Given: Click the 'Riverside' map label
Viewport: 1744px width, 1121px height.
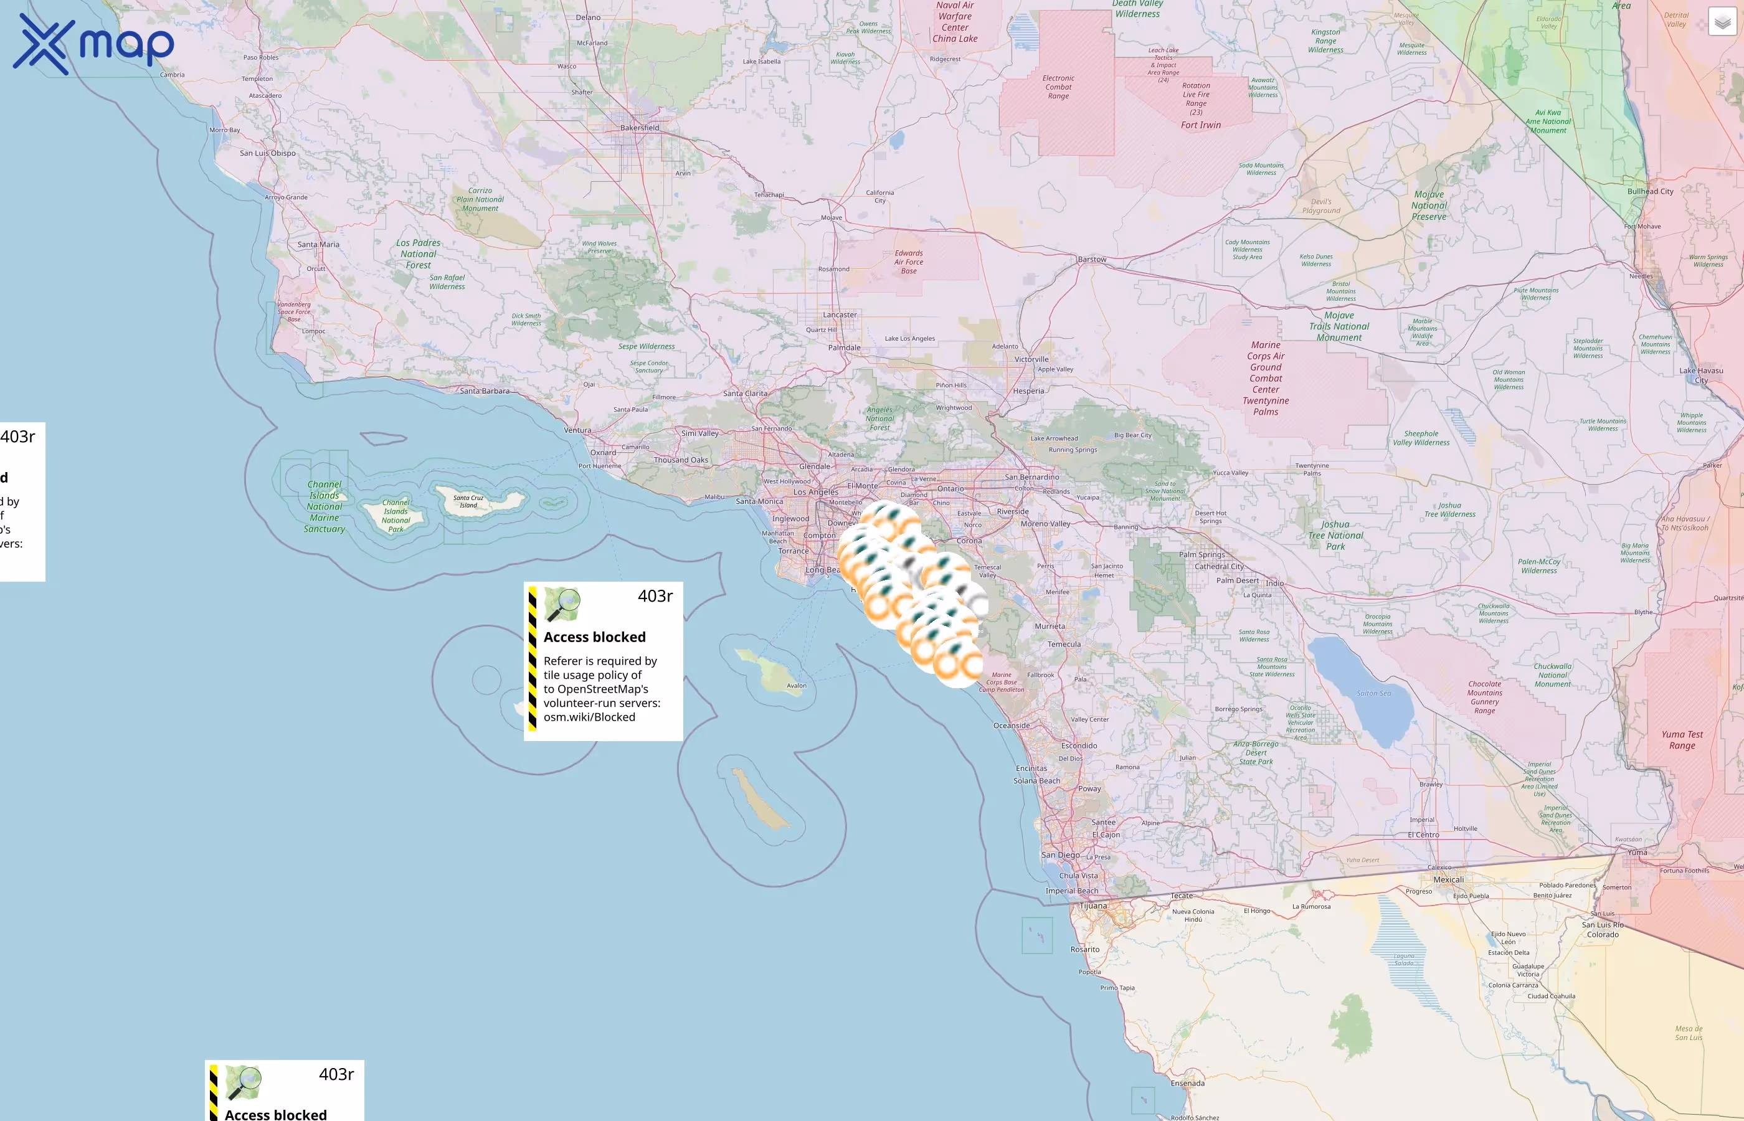Looking at the screenshot, I should pyautogui.click(x=1013, y=512).
